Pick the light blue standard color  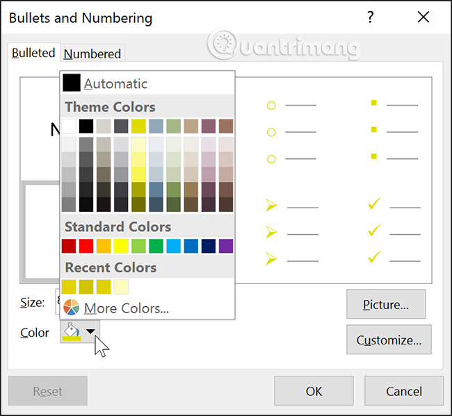174,246
